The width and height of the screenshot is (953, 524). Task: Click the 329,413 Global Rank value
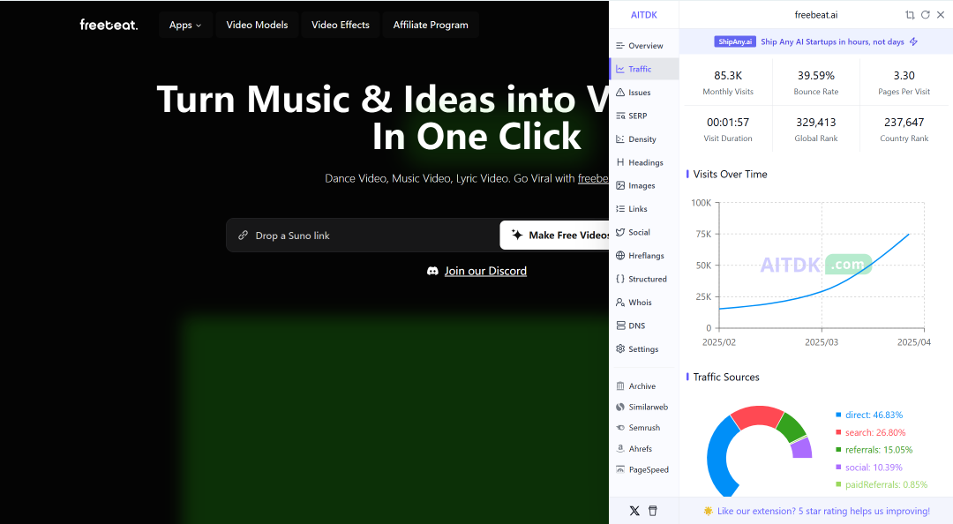pyautogui.click(x=816, y=123)
